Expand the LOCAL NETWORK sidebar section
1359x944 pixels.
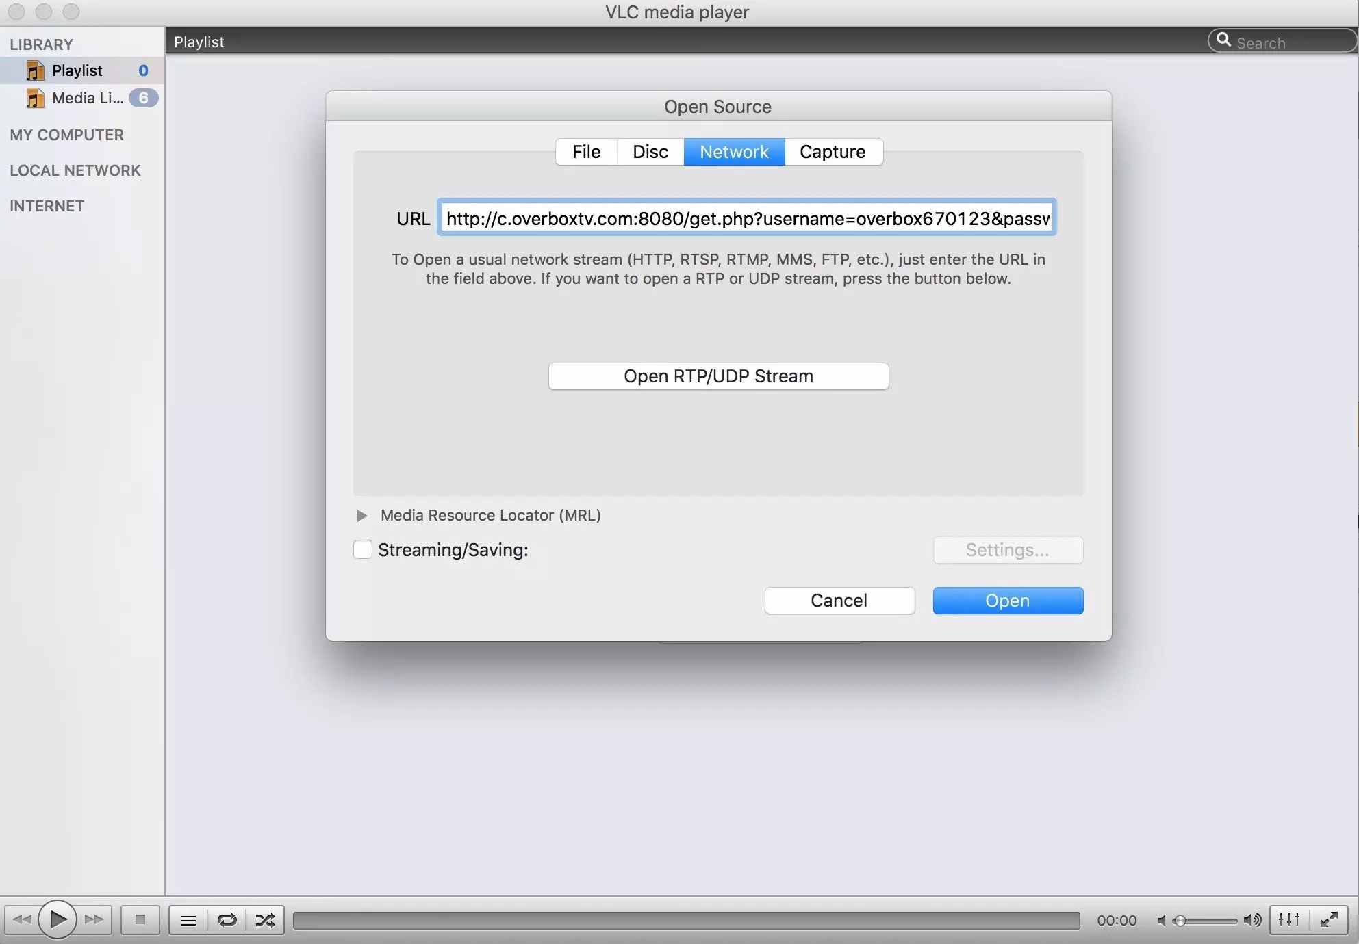[75, 170]
